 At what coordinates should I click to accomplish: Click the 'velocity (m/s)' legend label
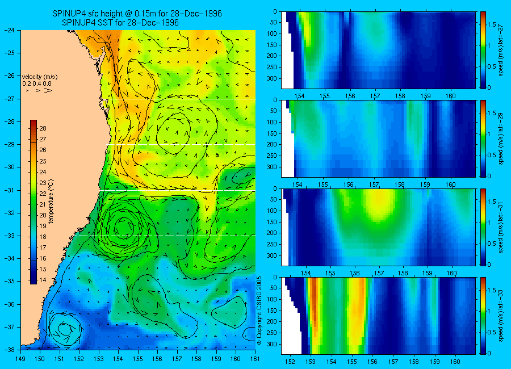pos(40,77)
